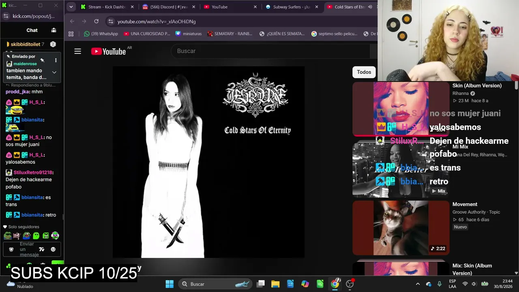Click StiluxRetro91218 username in chat
The image size is (519, 292).
(33, 173)
